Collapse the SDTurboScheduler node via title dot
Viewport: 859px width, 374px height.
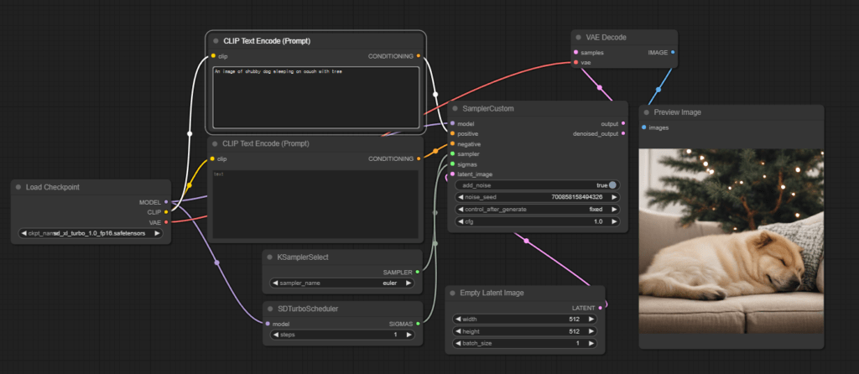point(269,309)
